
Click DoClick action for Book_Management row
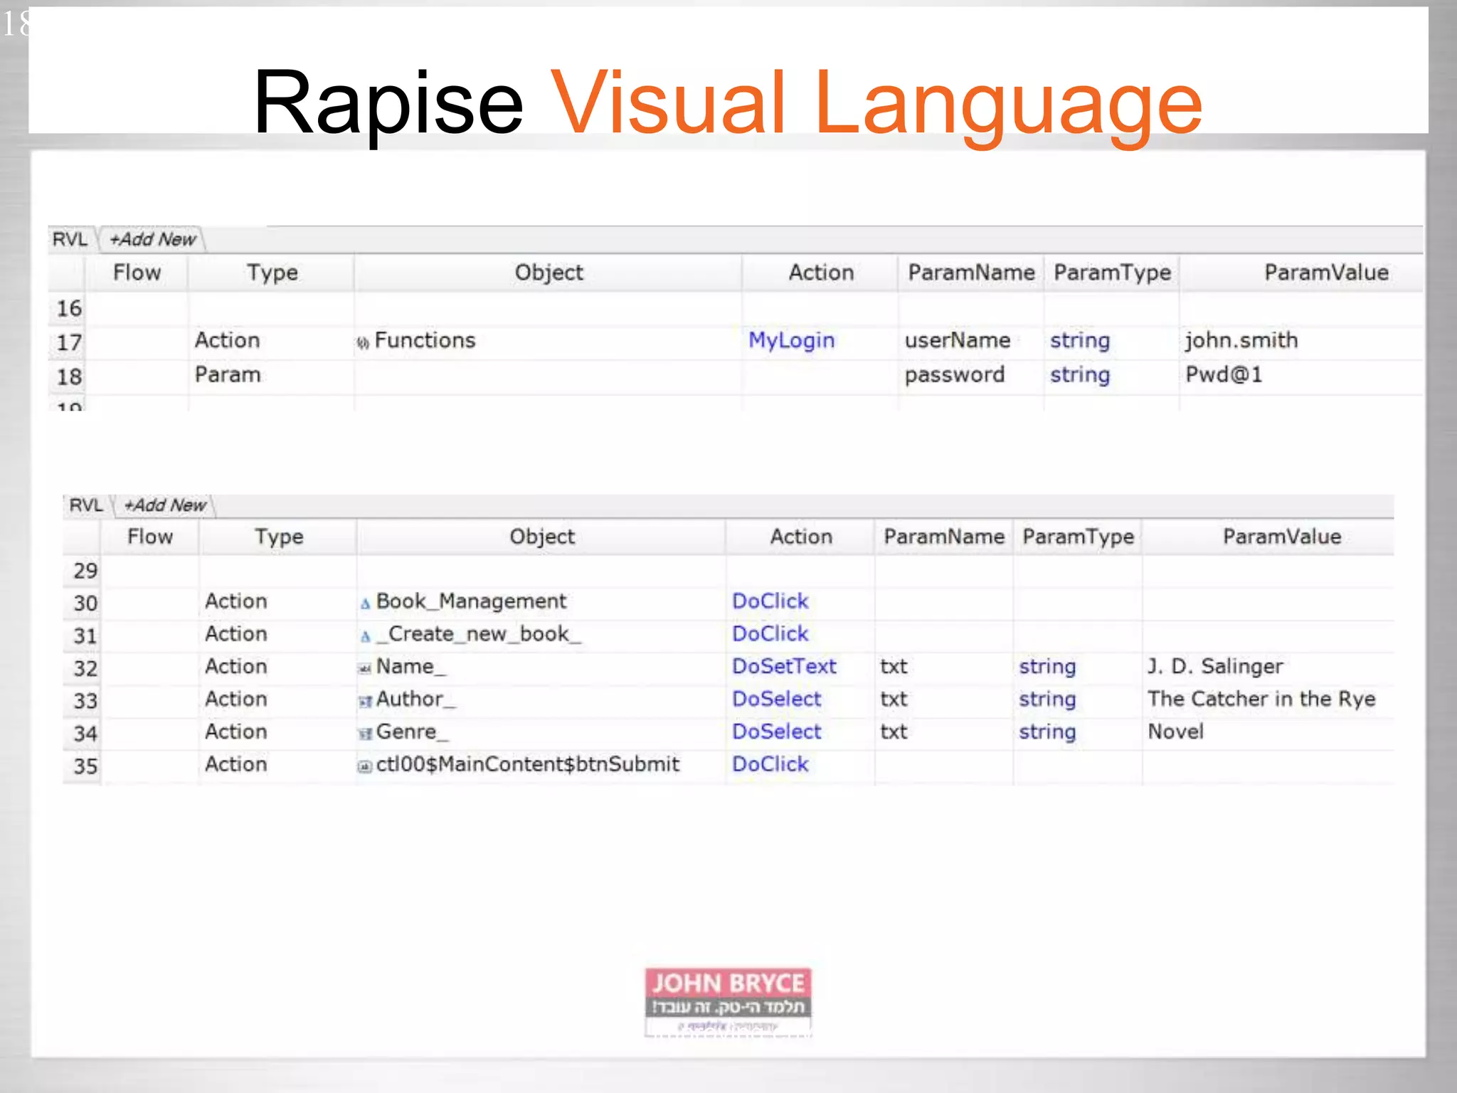tap(770, 601)
